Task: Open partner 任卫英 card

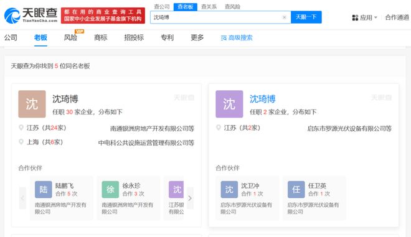Action: [x=314, y=198]
